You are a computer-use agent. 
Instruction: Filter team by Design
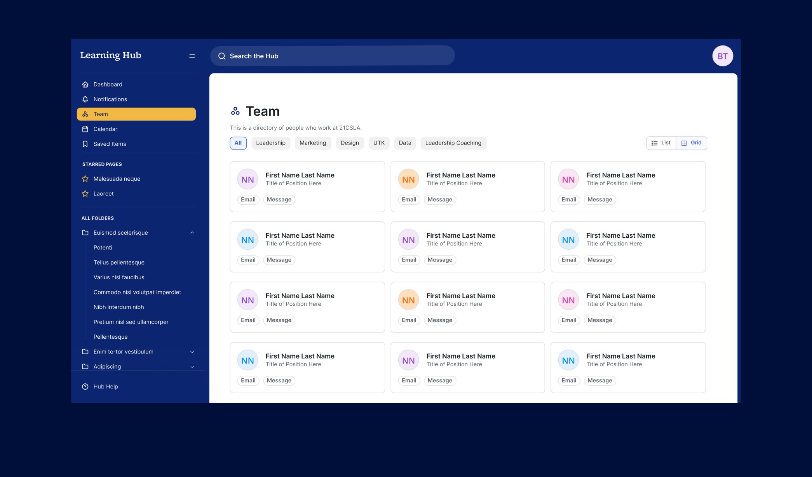[350, 143]
